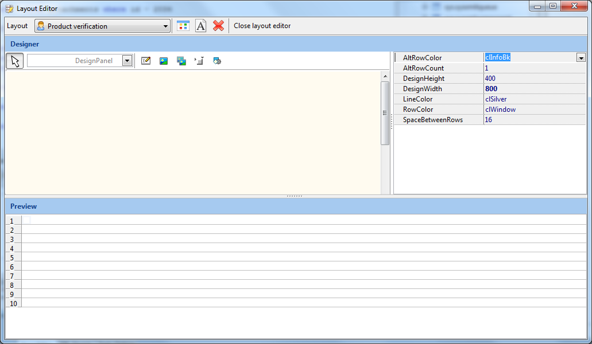Open the Product verification layout dropdown
592x344 pixels.
165,26
